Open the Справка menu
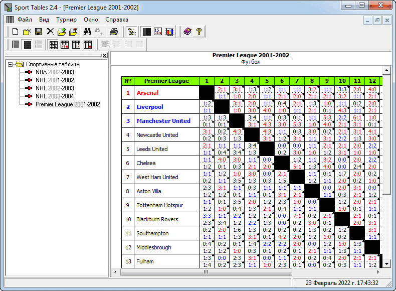The height and width of the screenshot is (291, 396). (x=117, y=20)
